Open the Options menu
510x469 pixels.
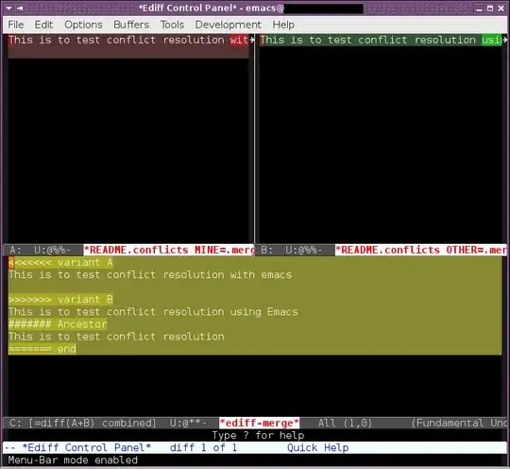click(x=83, y=25)
